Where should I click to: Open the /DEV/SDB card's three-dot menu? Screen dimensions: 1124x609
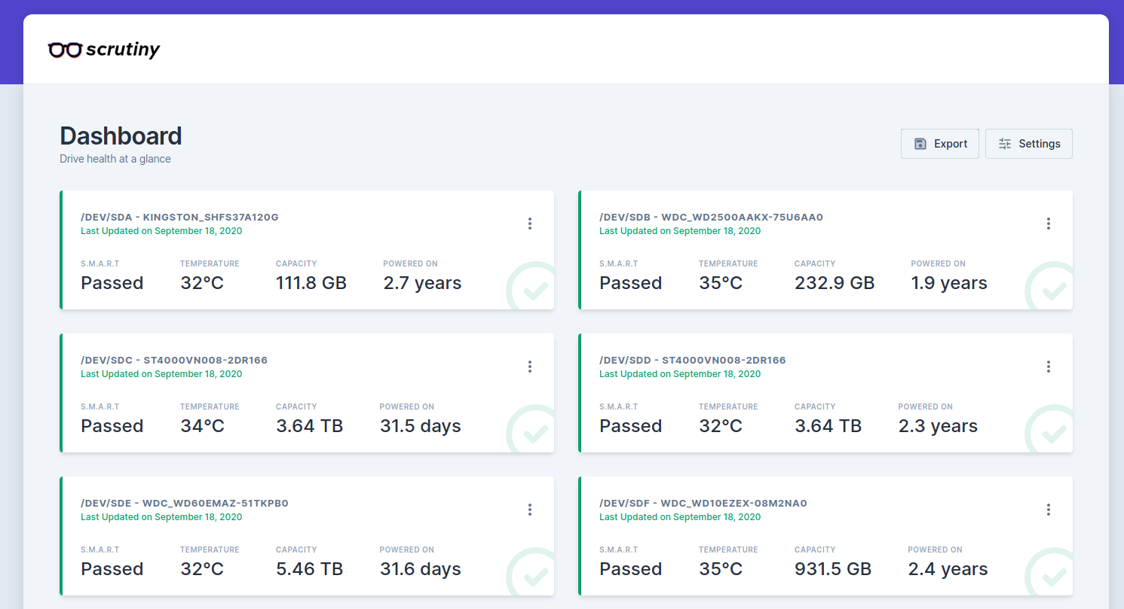[1049, 224]
